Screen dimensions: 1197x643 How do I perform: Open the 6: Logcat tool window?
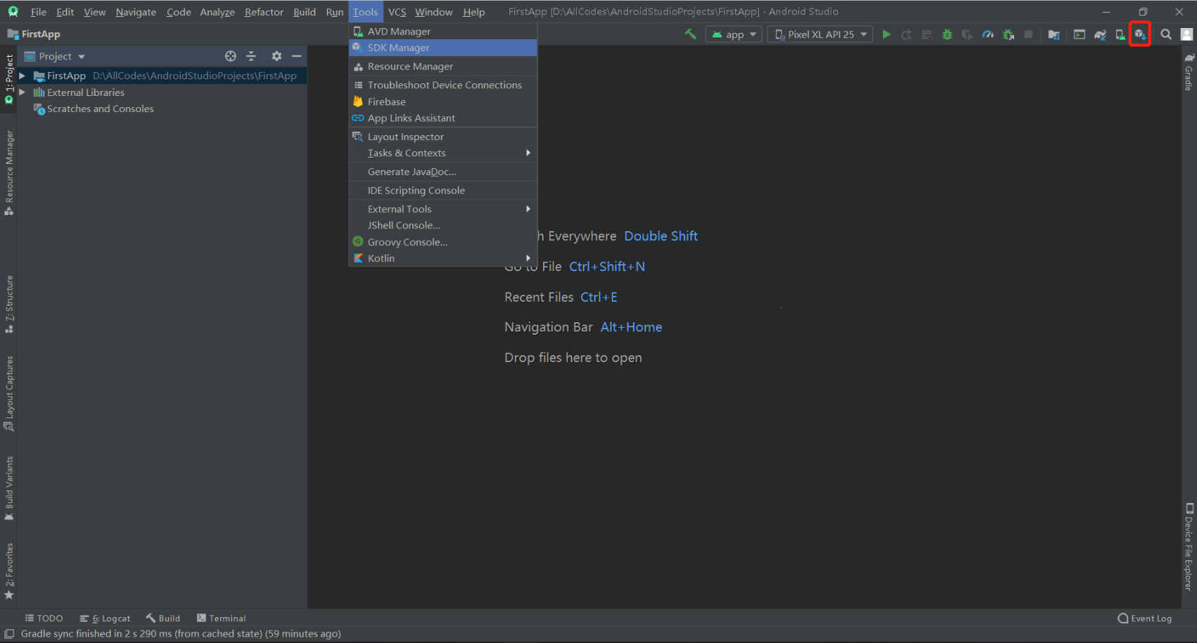105,618
